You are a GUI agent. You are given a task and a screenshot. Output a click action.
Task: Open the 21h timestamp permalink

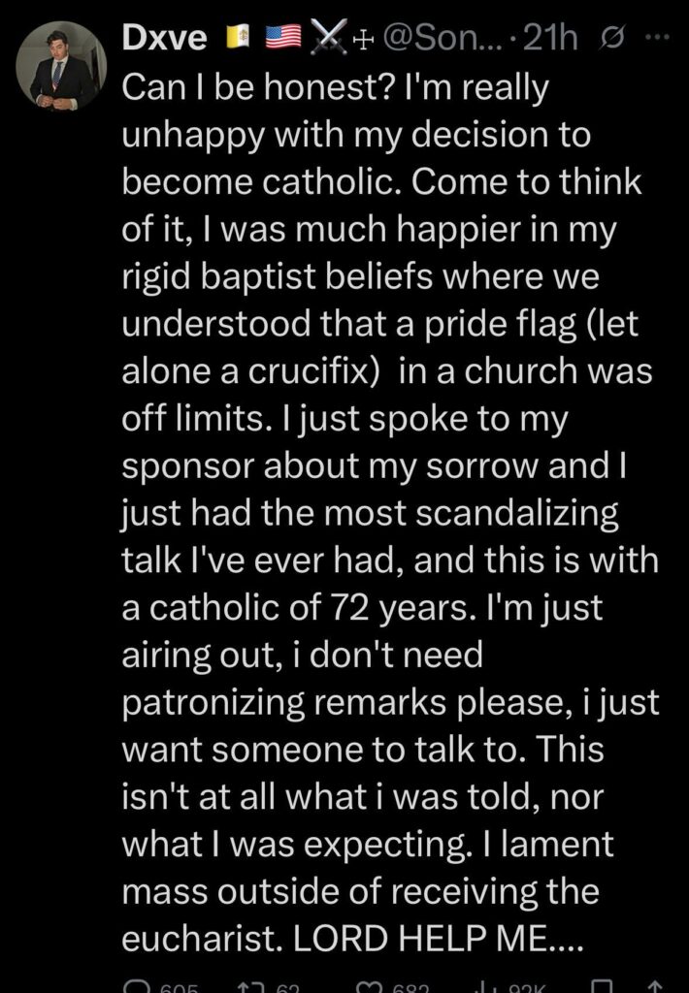551,38
